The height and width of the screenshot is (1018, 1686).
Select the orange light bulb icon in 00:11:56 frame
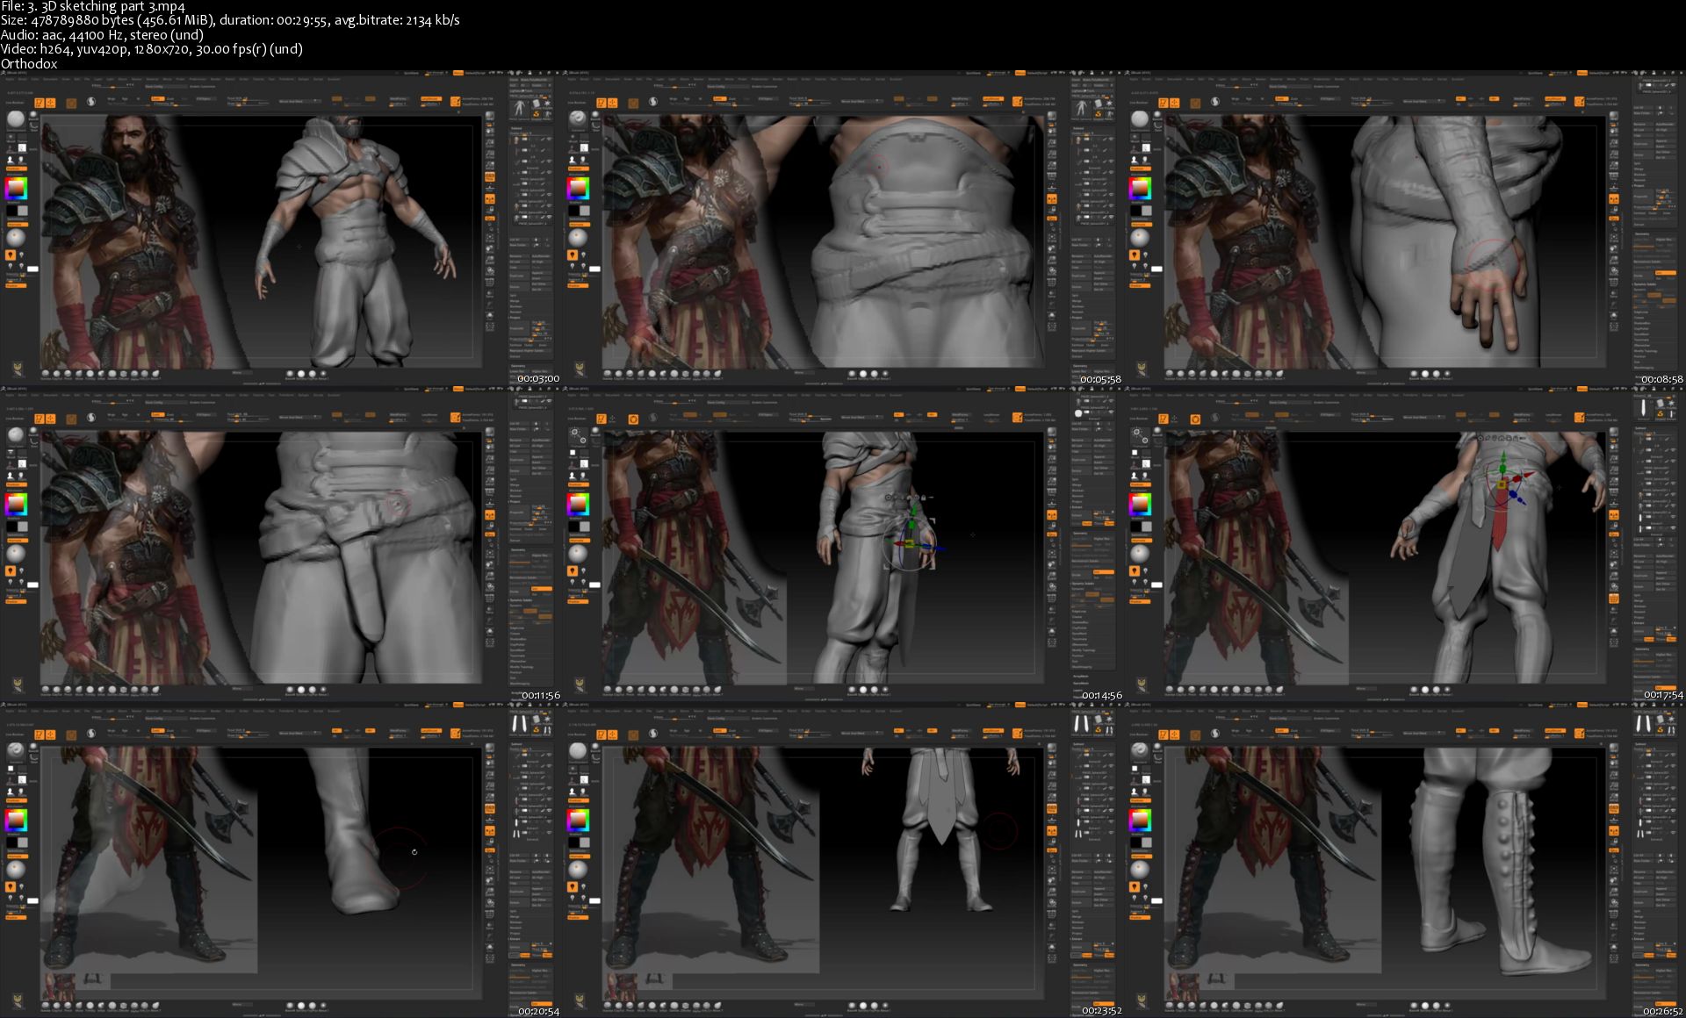(11, 571)
